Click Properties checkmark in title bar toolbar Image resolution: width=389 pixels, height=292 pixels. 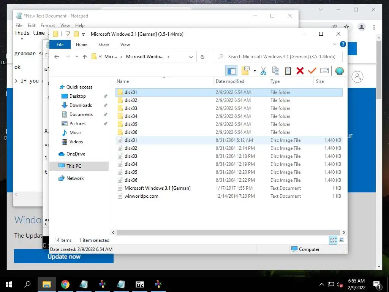[x=68, y=34]
